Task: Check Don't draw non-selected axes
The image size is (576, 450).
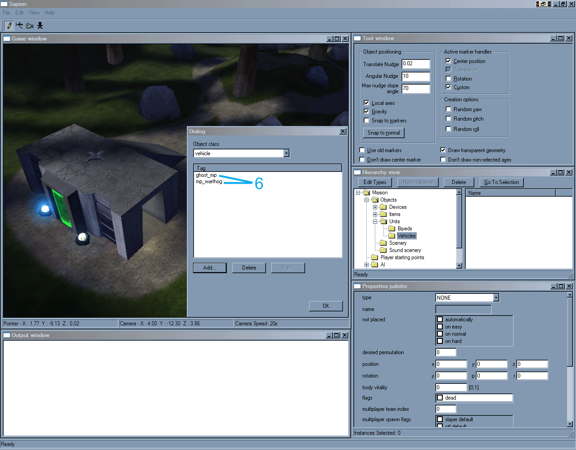Action: click(443, 159)
